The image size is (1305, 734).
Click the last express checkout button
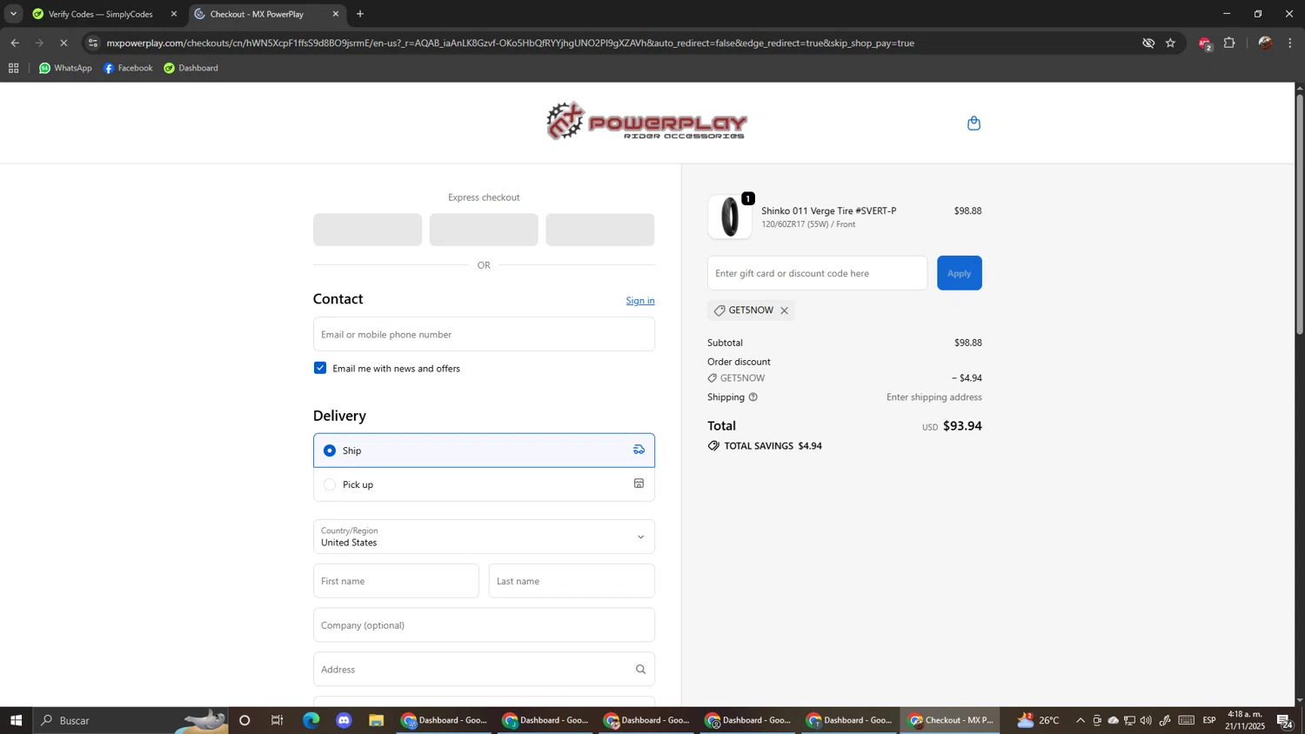(x=600, y=230)
